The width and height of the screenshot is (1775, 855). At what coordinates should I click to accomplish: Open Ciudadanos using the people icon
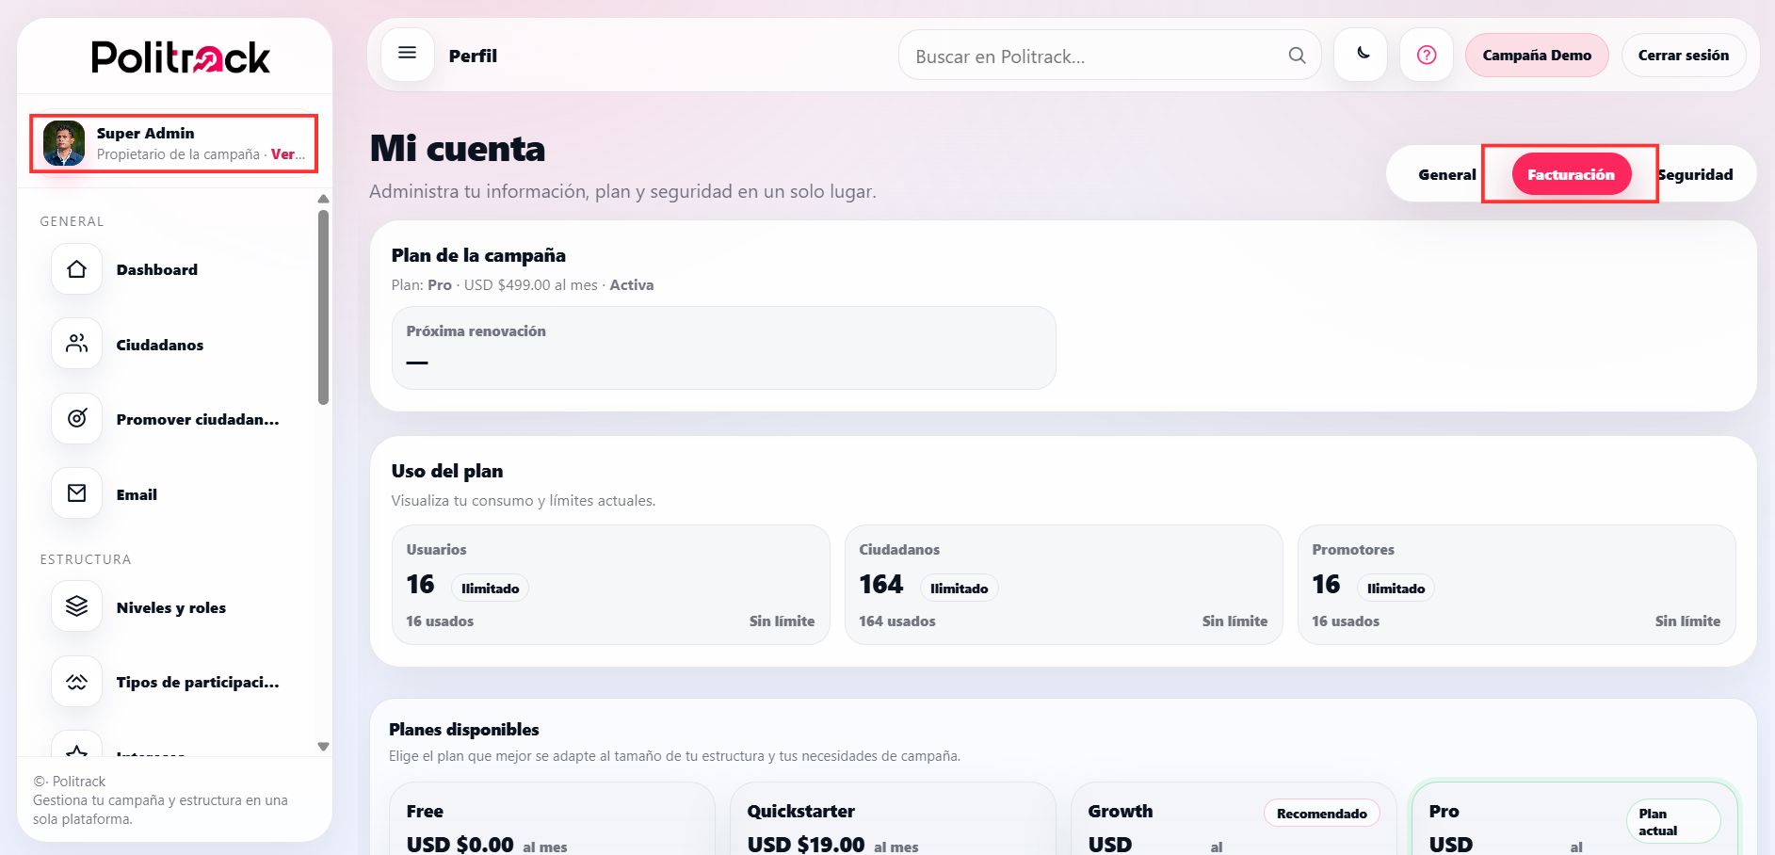(x=75, y=343)
